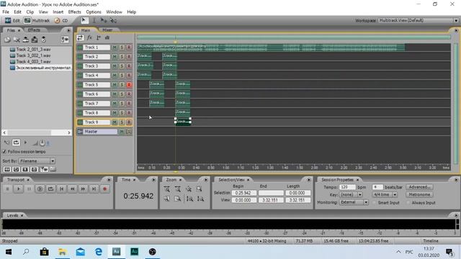The height and width of the screenshot is (259, 461).
Task: Click Zoom To Selection icon
Action: (x=200, y=188)
